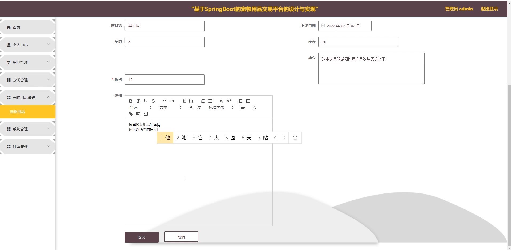Image resolution: width=511 pixels, height=250 pixels.
Task: Open the text background color picker
Action: (x=199, y=107)
